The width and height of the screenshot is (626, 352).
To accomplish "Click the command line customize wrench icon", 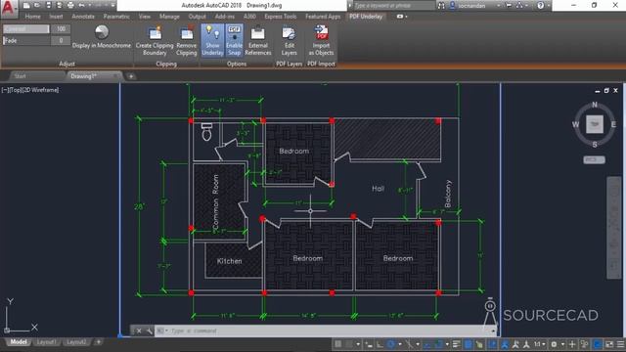I will (x=150, y=330).
